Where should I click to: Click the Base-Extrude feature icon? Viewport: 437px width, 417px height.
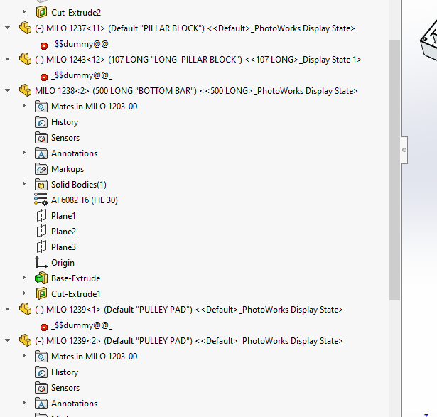point(41,278)
